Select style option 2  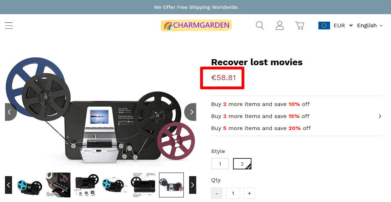242,164
